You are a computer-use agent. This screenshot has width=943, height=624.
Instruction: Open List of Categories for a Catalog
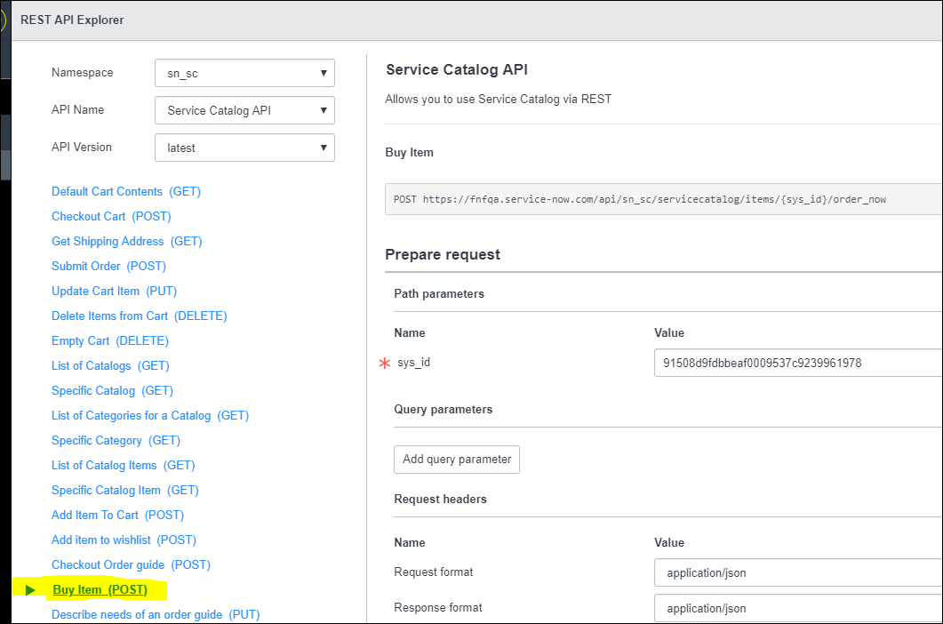tap(149, 416)
